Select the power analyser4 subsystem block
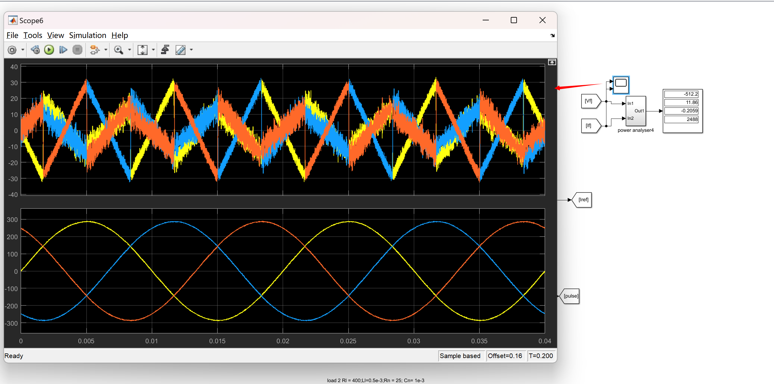Image resolution: width=774 pixels, height=384 pixels. point(635,111)
